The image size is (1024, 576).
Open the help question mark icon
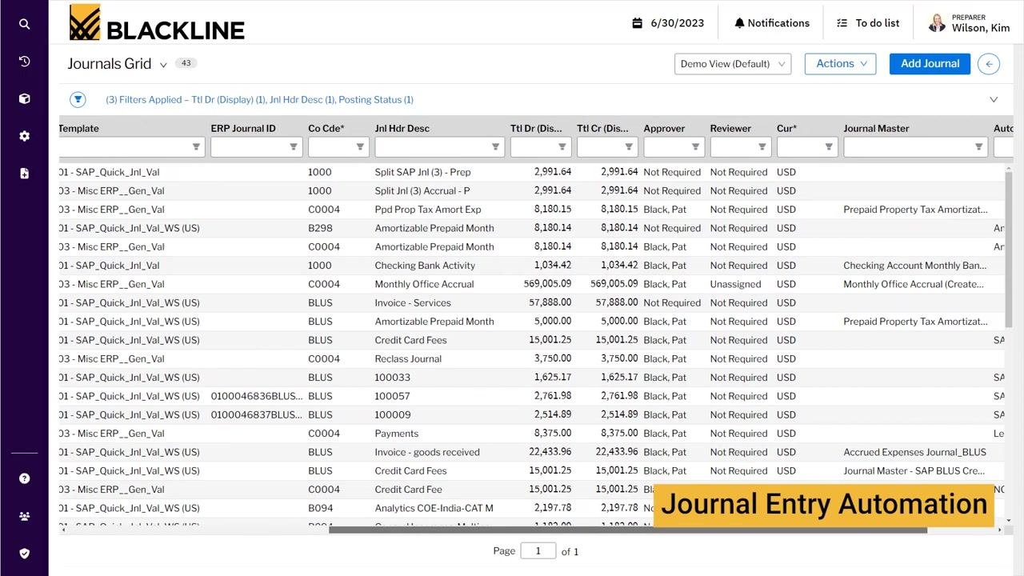coord(24,478)
